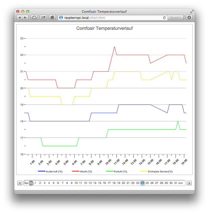Click the 23 y-axis label
The image size is (209, 214).
(22, 38)
